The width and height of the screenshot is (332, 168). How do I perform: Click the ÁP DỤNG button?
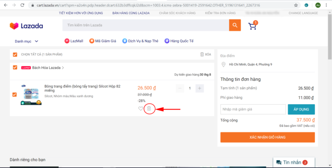pos(301,109)
